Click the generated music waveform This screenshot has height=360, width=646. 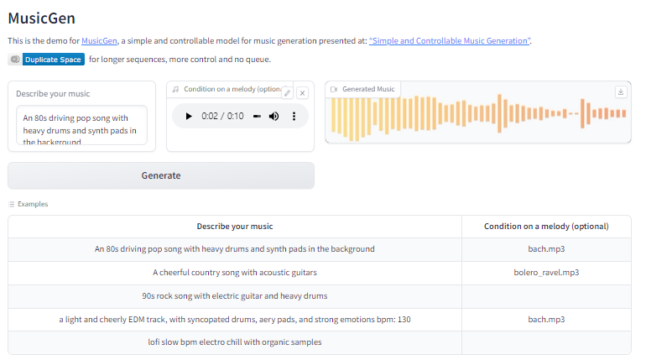(x=478, y=113)
